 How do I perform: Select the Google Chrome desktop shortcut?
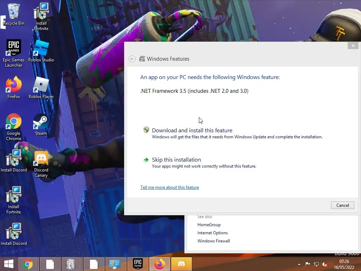[14, 127]
